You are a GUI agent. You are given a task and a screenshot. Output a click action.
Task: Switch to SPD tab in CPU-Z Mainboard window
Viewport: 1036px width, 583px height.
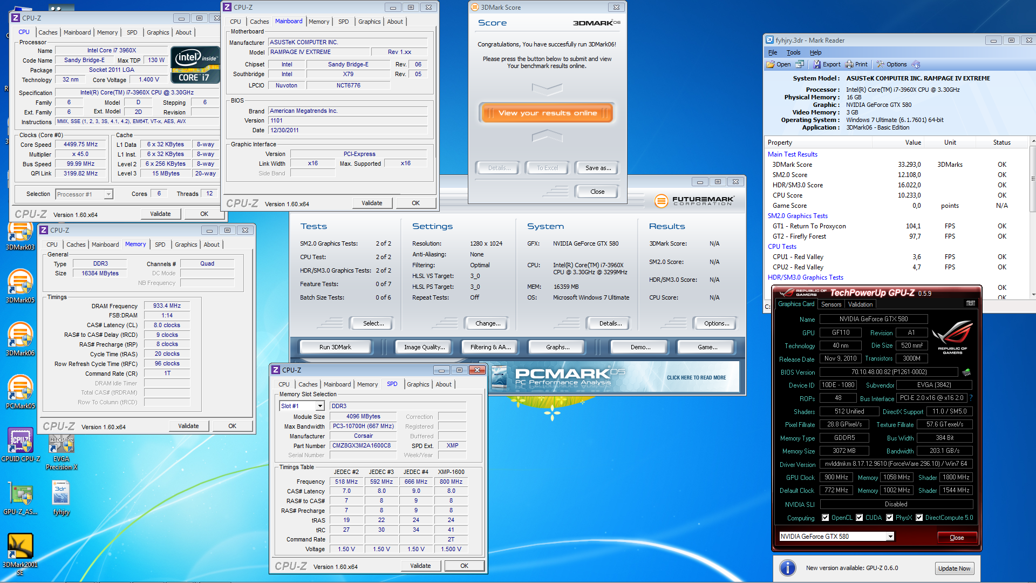pyautogui.click(x=343, y=22)
